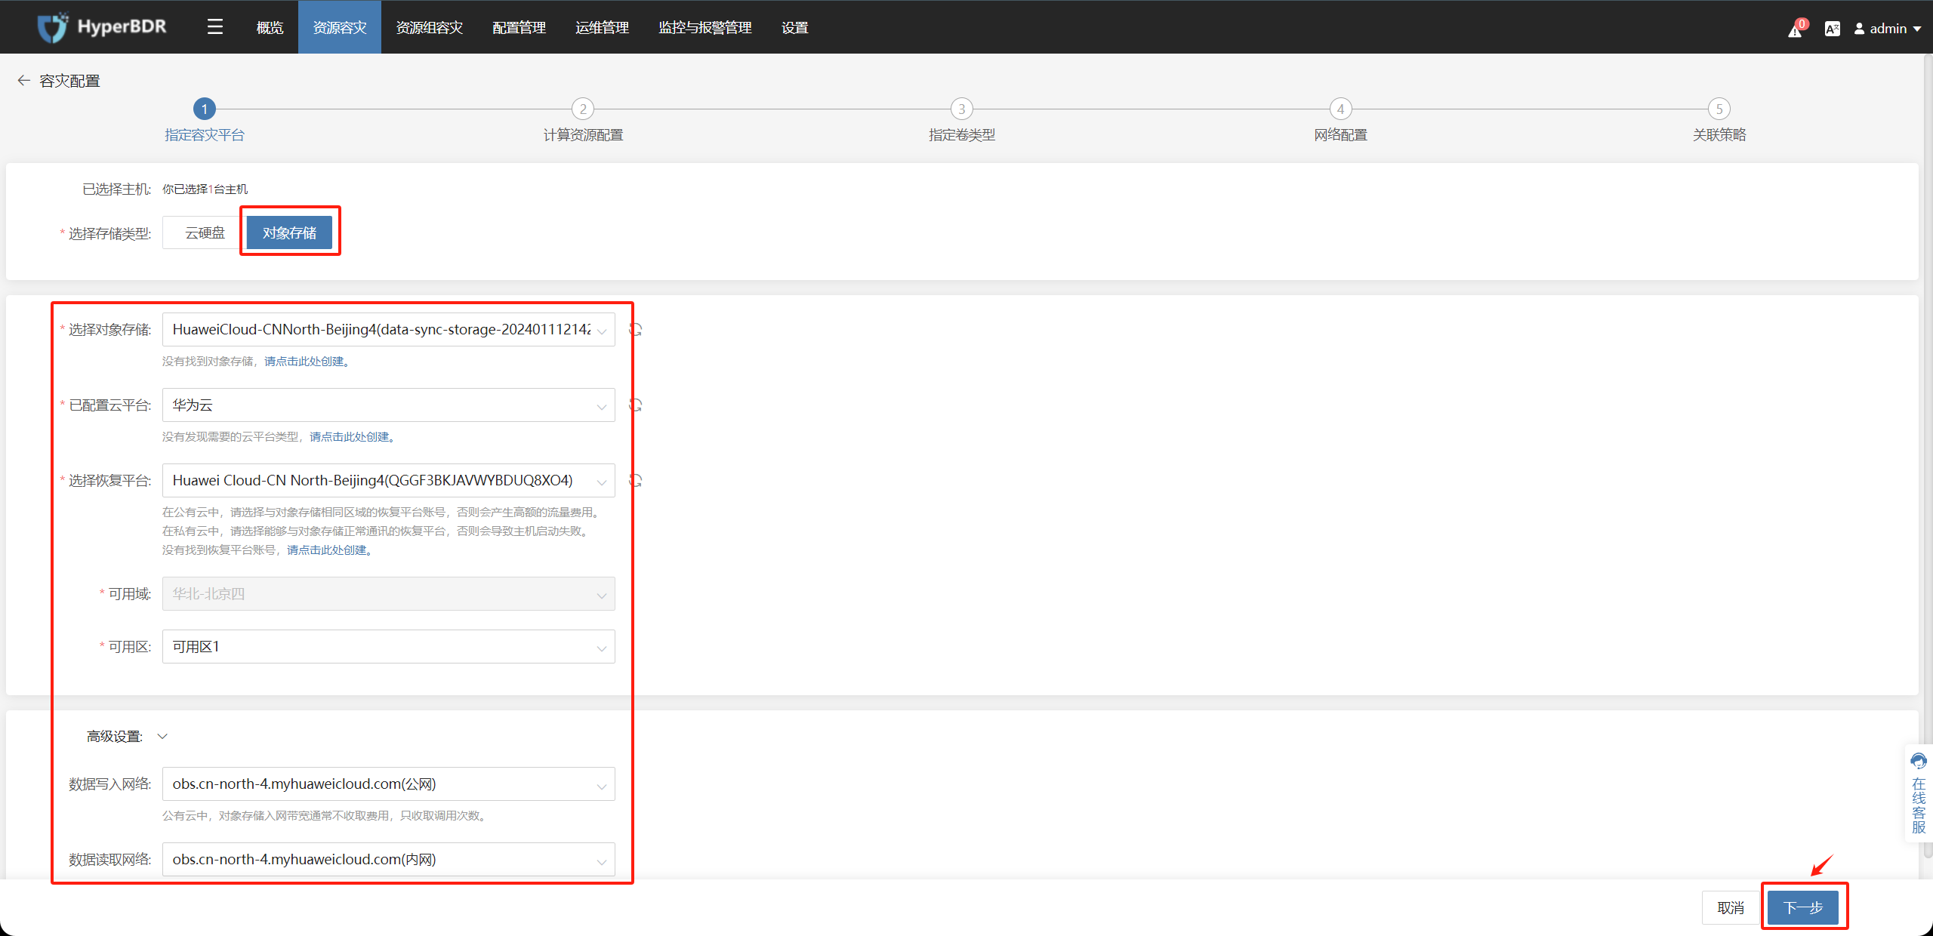The height and width of the screenshot is (936, 1933).
Task: Open the 已配置云平台 华为云 dropdown
Action: [388, 405]
